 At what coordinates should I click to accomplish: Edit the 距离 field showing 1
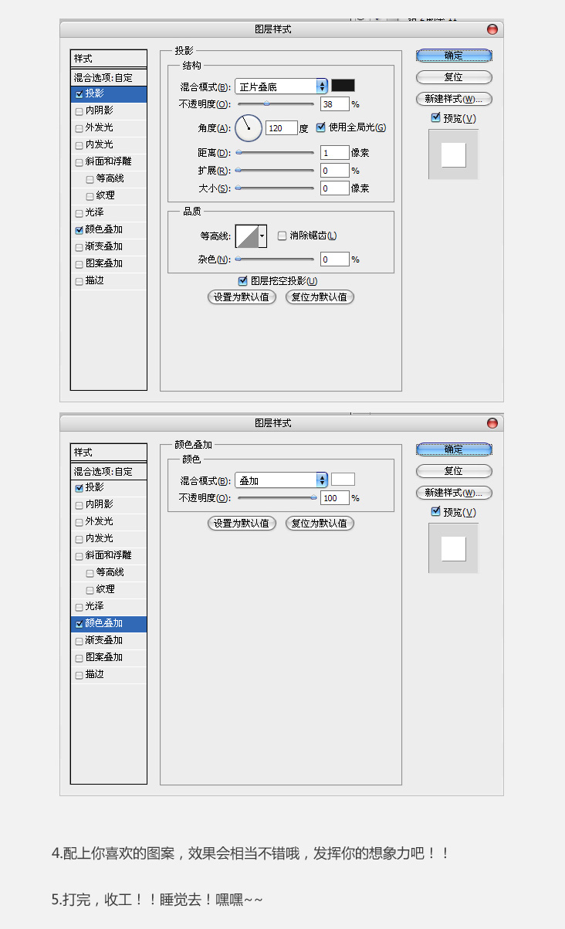pyautogui.click(x=335, y=153)
